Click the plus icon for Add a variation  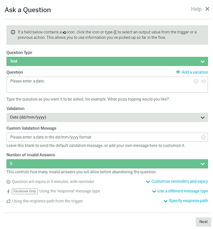click(x=178, y=72)
